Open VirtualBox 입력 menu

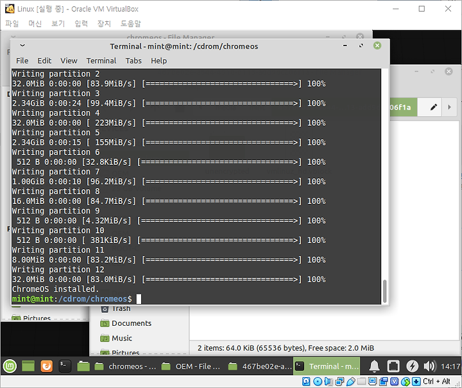(x=81, y=23)
